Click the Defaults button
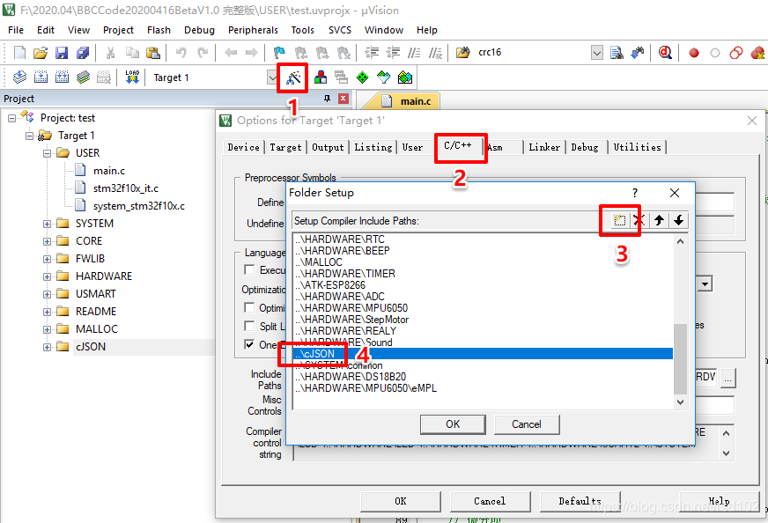The image size is (768, 523). pos(580,501)
